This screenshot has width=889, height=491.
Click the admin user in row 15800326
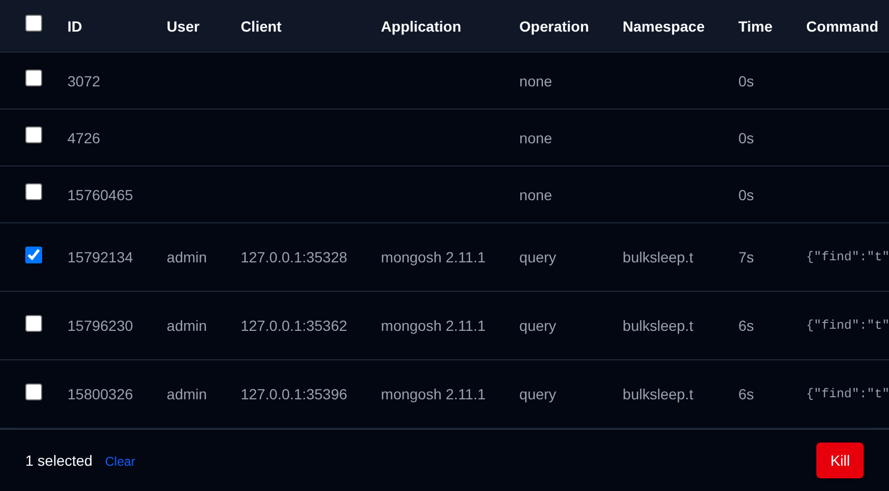click(x=186, y=395)
